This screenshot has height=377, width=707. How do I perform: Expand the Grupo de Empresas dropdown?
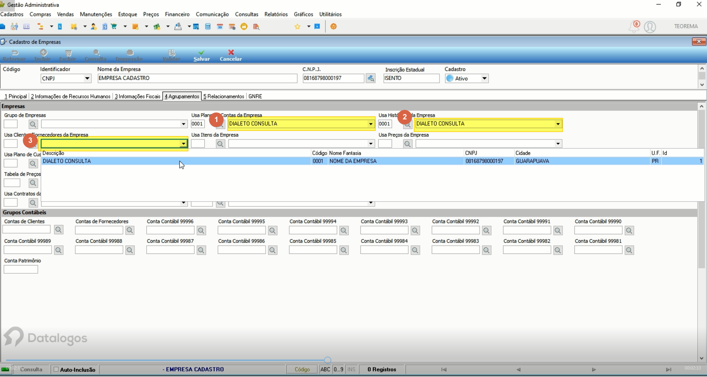[184, 124]
